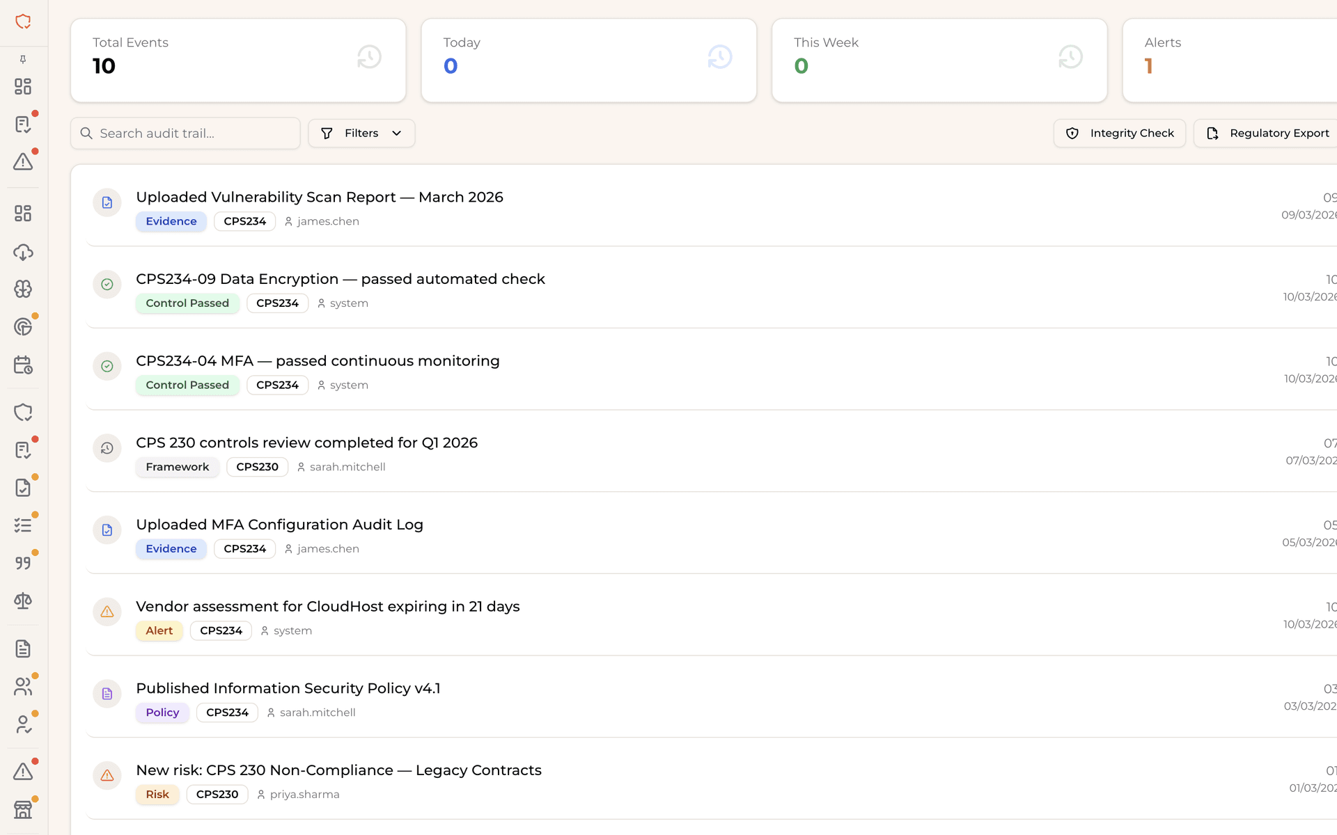Open the cloud download sidebar icon

coord(23,252)
